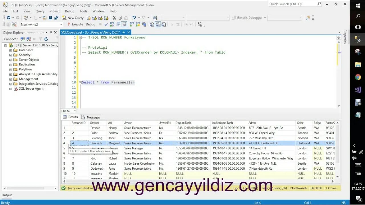This screenshot has width=365, height=205.
Task: Collapse the comment block at line 1
Action: 80,37
